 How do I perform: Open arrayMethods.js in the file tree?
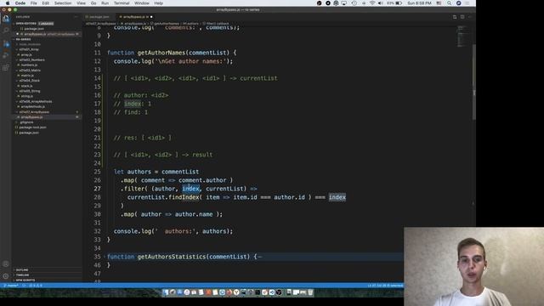coord(32,106)
